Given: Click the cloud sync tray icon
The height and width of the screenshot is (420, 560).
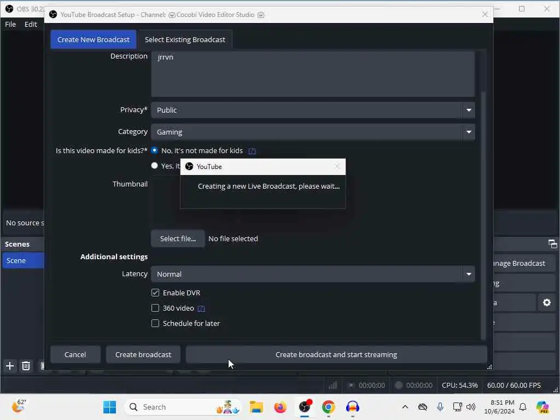Looking at the screenshot, I should point(423,407).
